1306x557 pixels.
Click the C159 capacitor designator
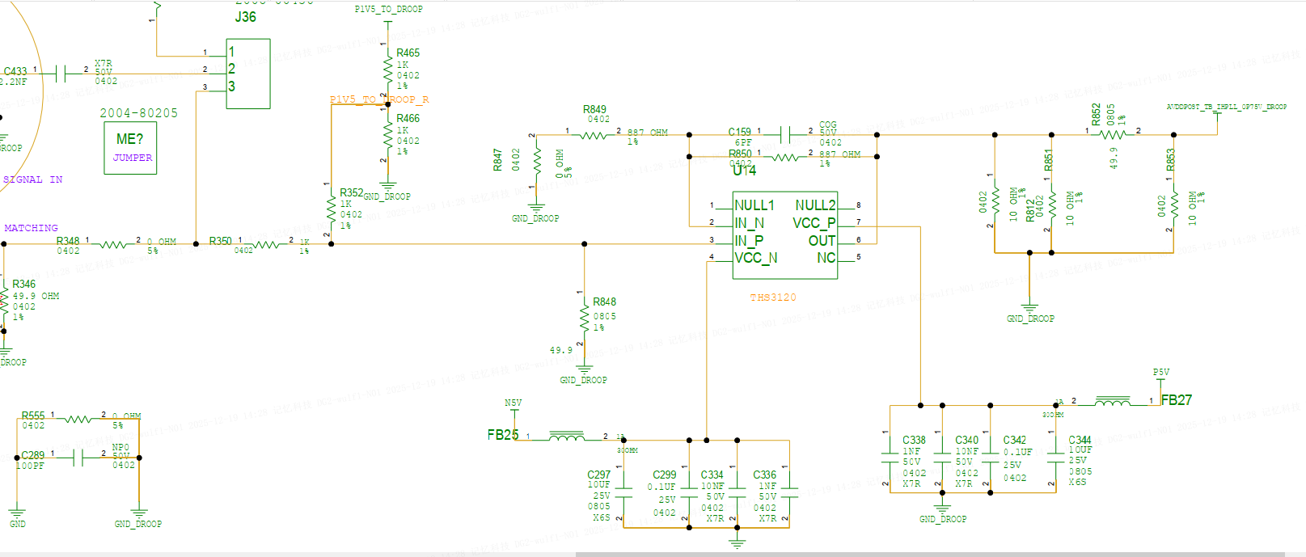point(739,132)
